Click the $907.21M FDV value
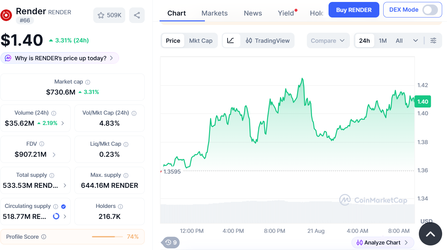 (31, 154)
